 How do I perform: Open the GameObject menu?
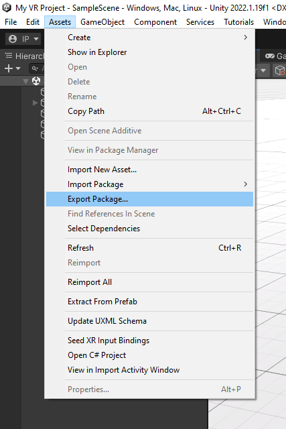(102, 22)
